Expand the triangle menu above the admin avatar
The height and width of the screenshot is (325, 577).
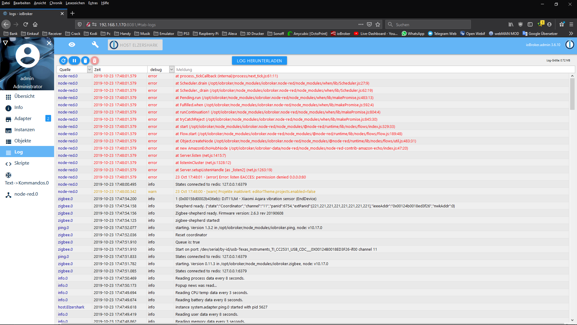coord(5,43)
